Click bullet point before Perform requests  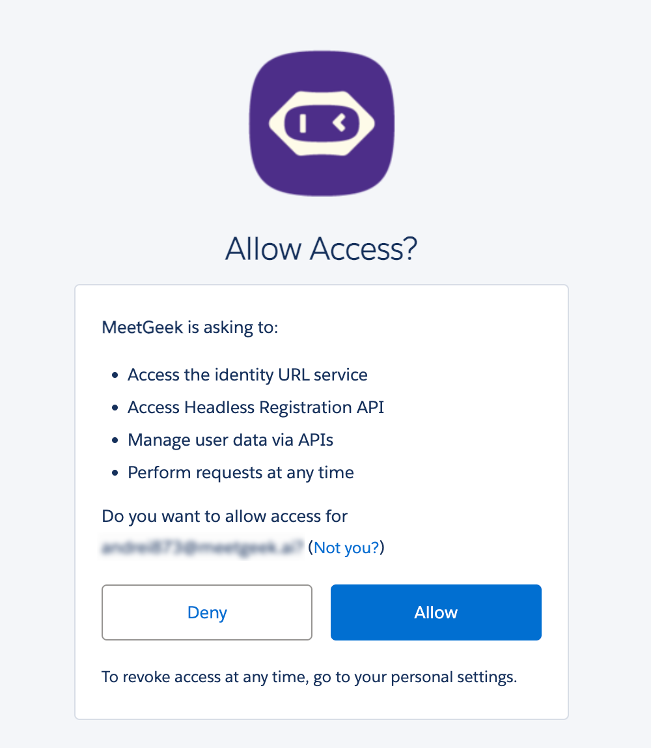coord(115,474)
